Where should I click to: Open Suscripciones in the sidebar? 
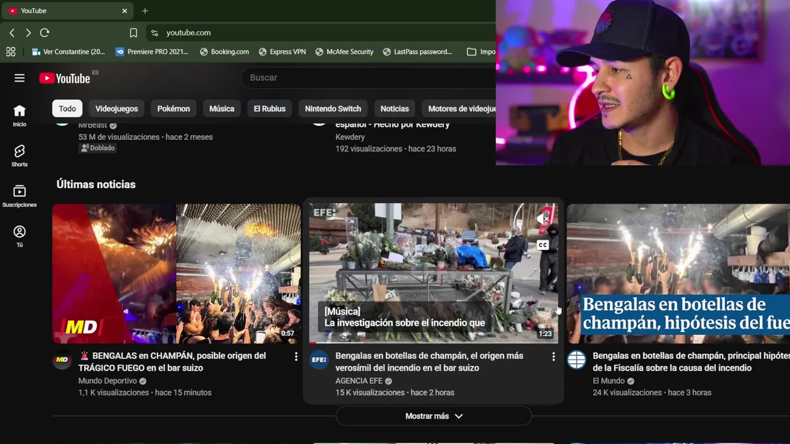tap(20, 196)
